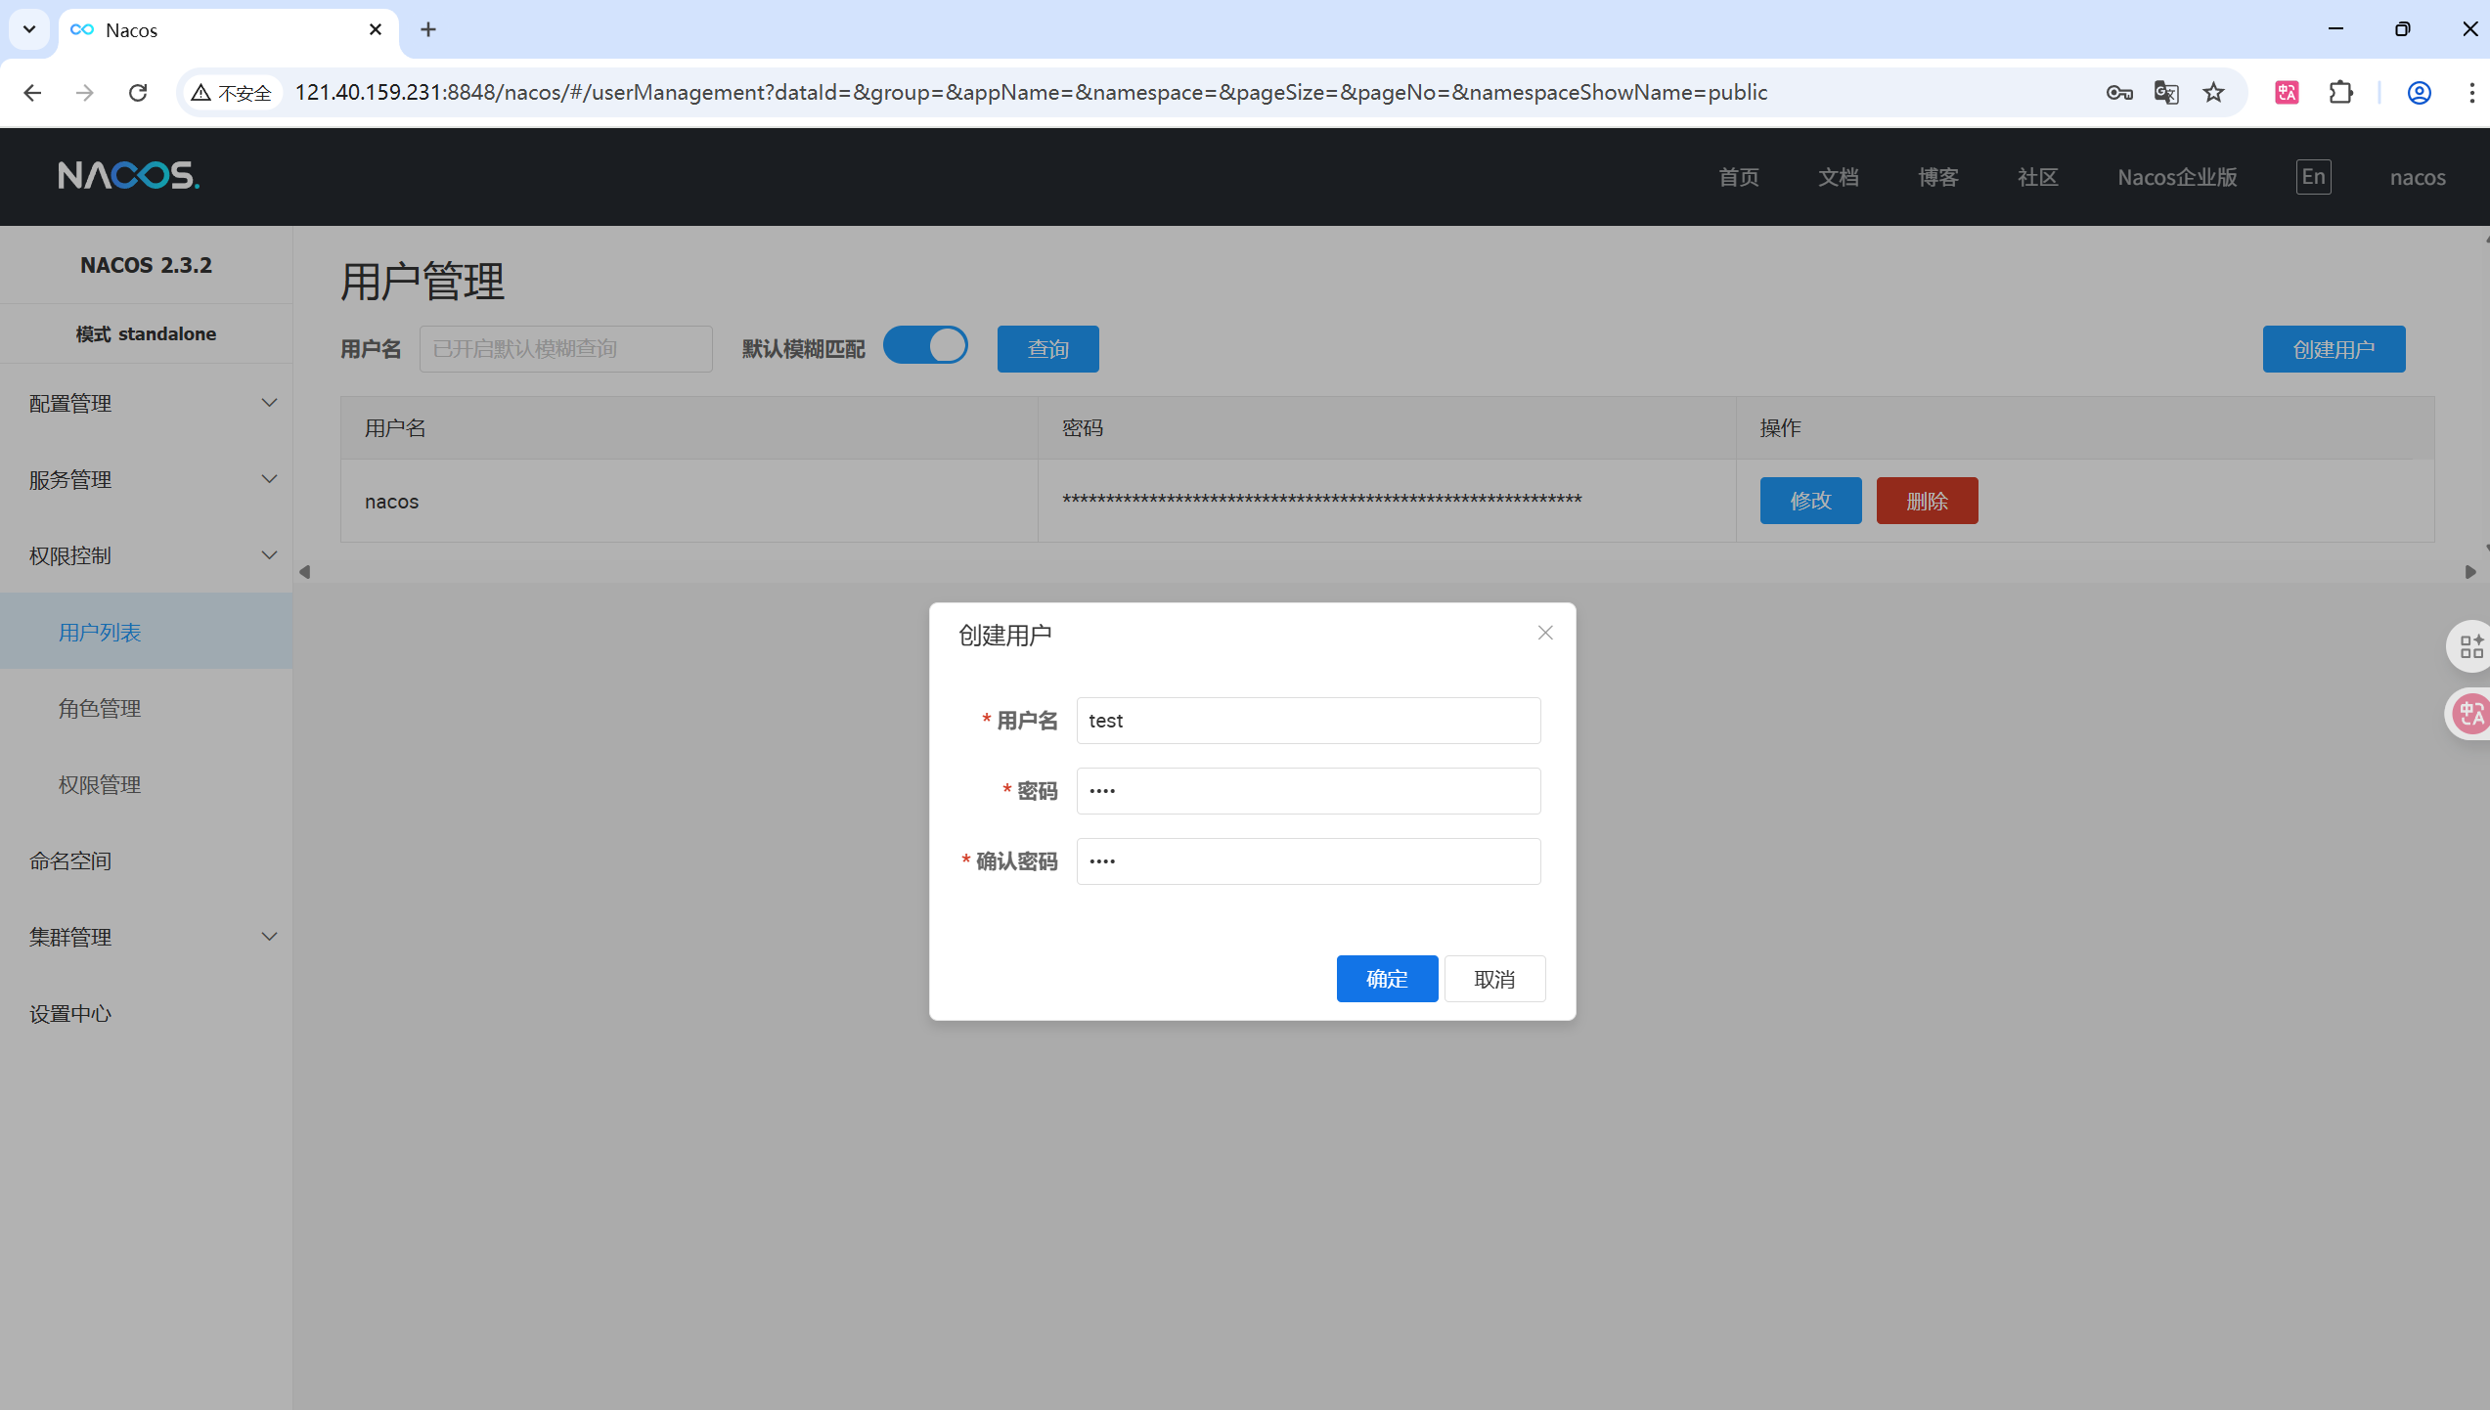Click the floating grid widget icon on right edge
Image resolution: width=2490 pixels, height=1410 pixels.
tap(2470, 646)
